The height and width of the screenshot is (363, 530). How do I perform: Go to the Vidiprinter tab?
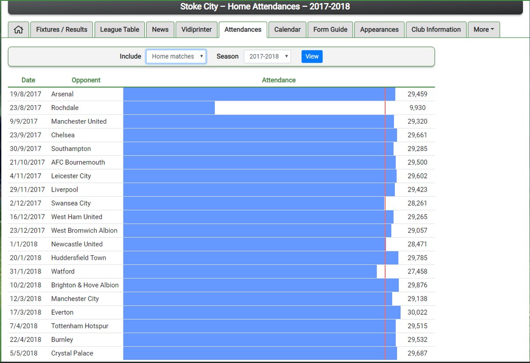coord(197,30)
